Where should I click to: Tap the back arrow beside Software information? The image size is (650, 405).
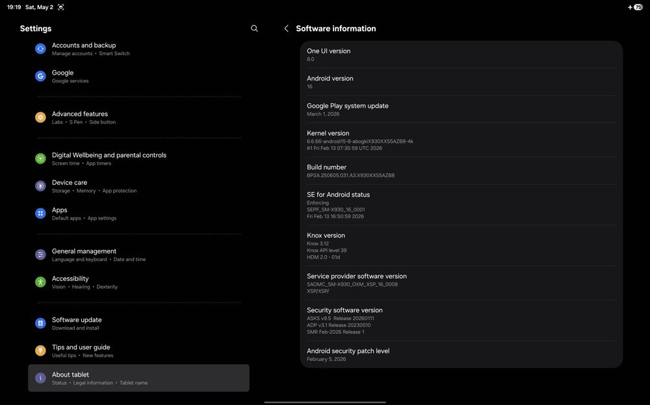pos(287,28)
